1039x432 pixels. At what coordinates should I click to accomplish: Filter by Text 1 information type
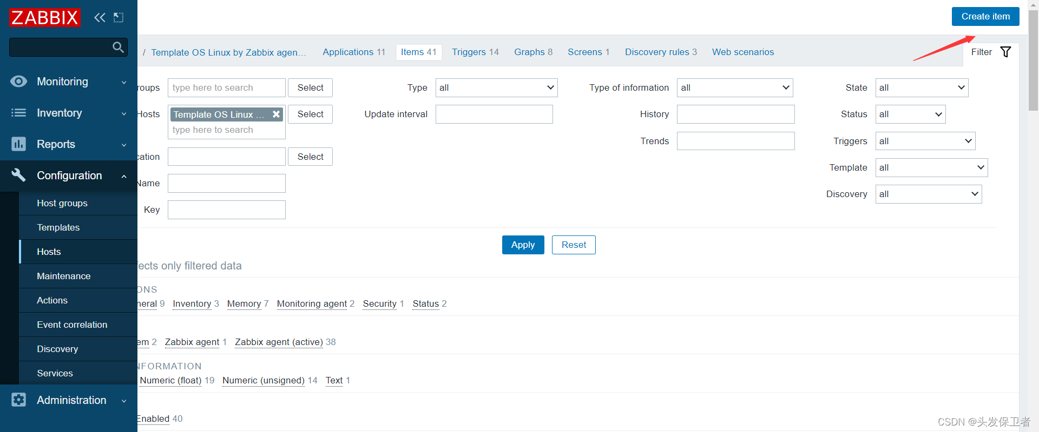(x=334, y=380)
